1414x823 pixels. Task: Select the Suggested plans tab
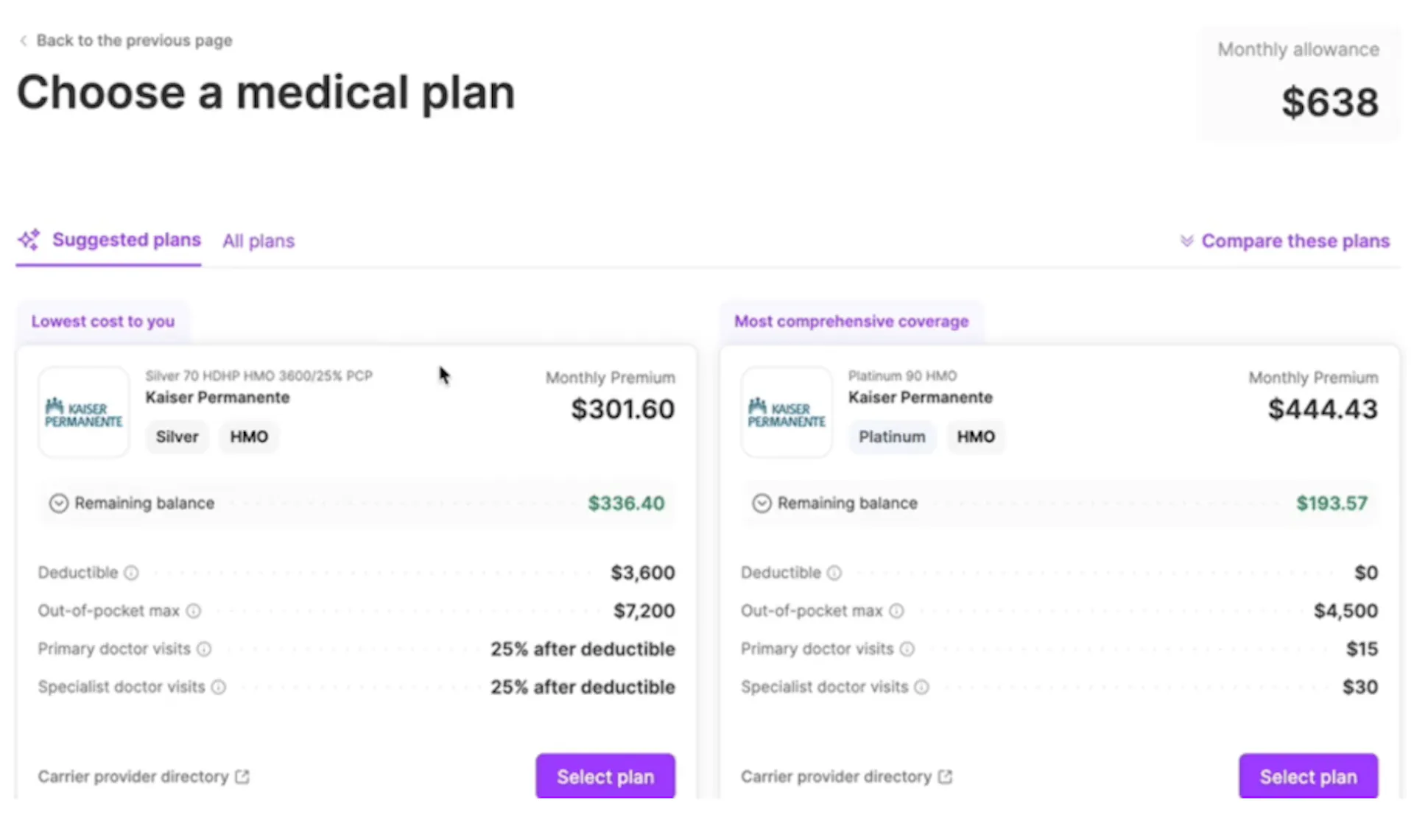pos(126,239)
